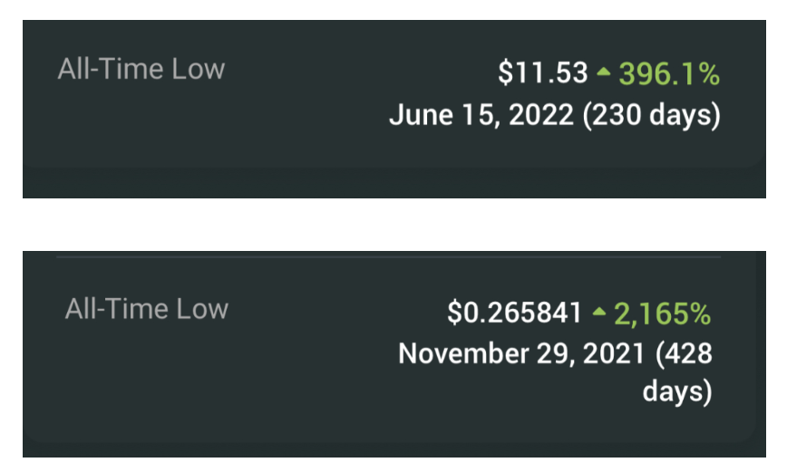The height and width of the screenshot is (472, 787).
Task: Click the wrapped word days) on last line
Action: (678, 392)
